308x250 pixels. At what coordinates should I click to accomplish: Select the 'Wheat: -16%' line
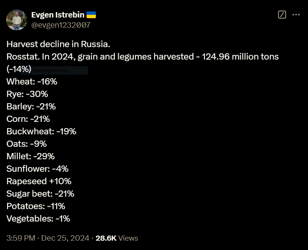pos(32,82)
